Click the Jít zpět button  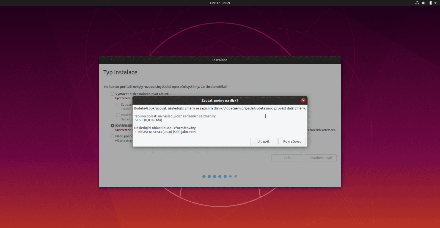263,141
